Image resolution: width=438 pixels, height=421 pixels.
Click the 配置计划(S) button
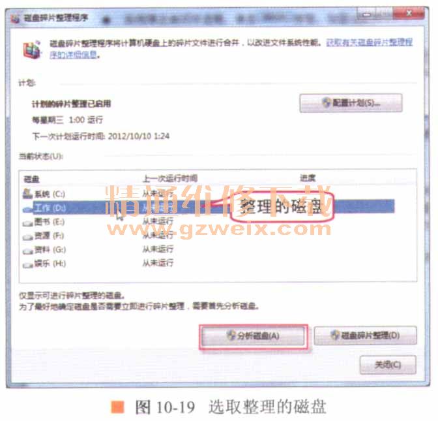[x=351, y=103]
